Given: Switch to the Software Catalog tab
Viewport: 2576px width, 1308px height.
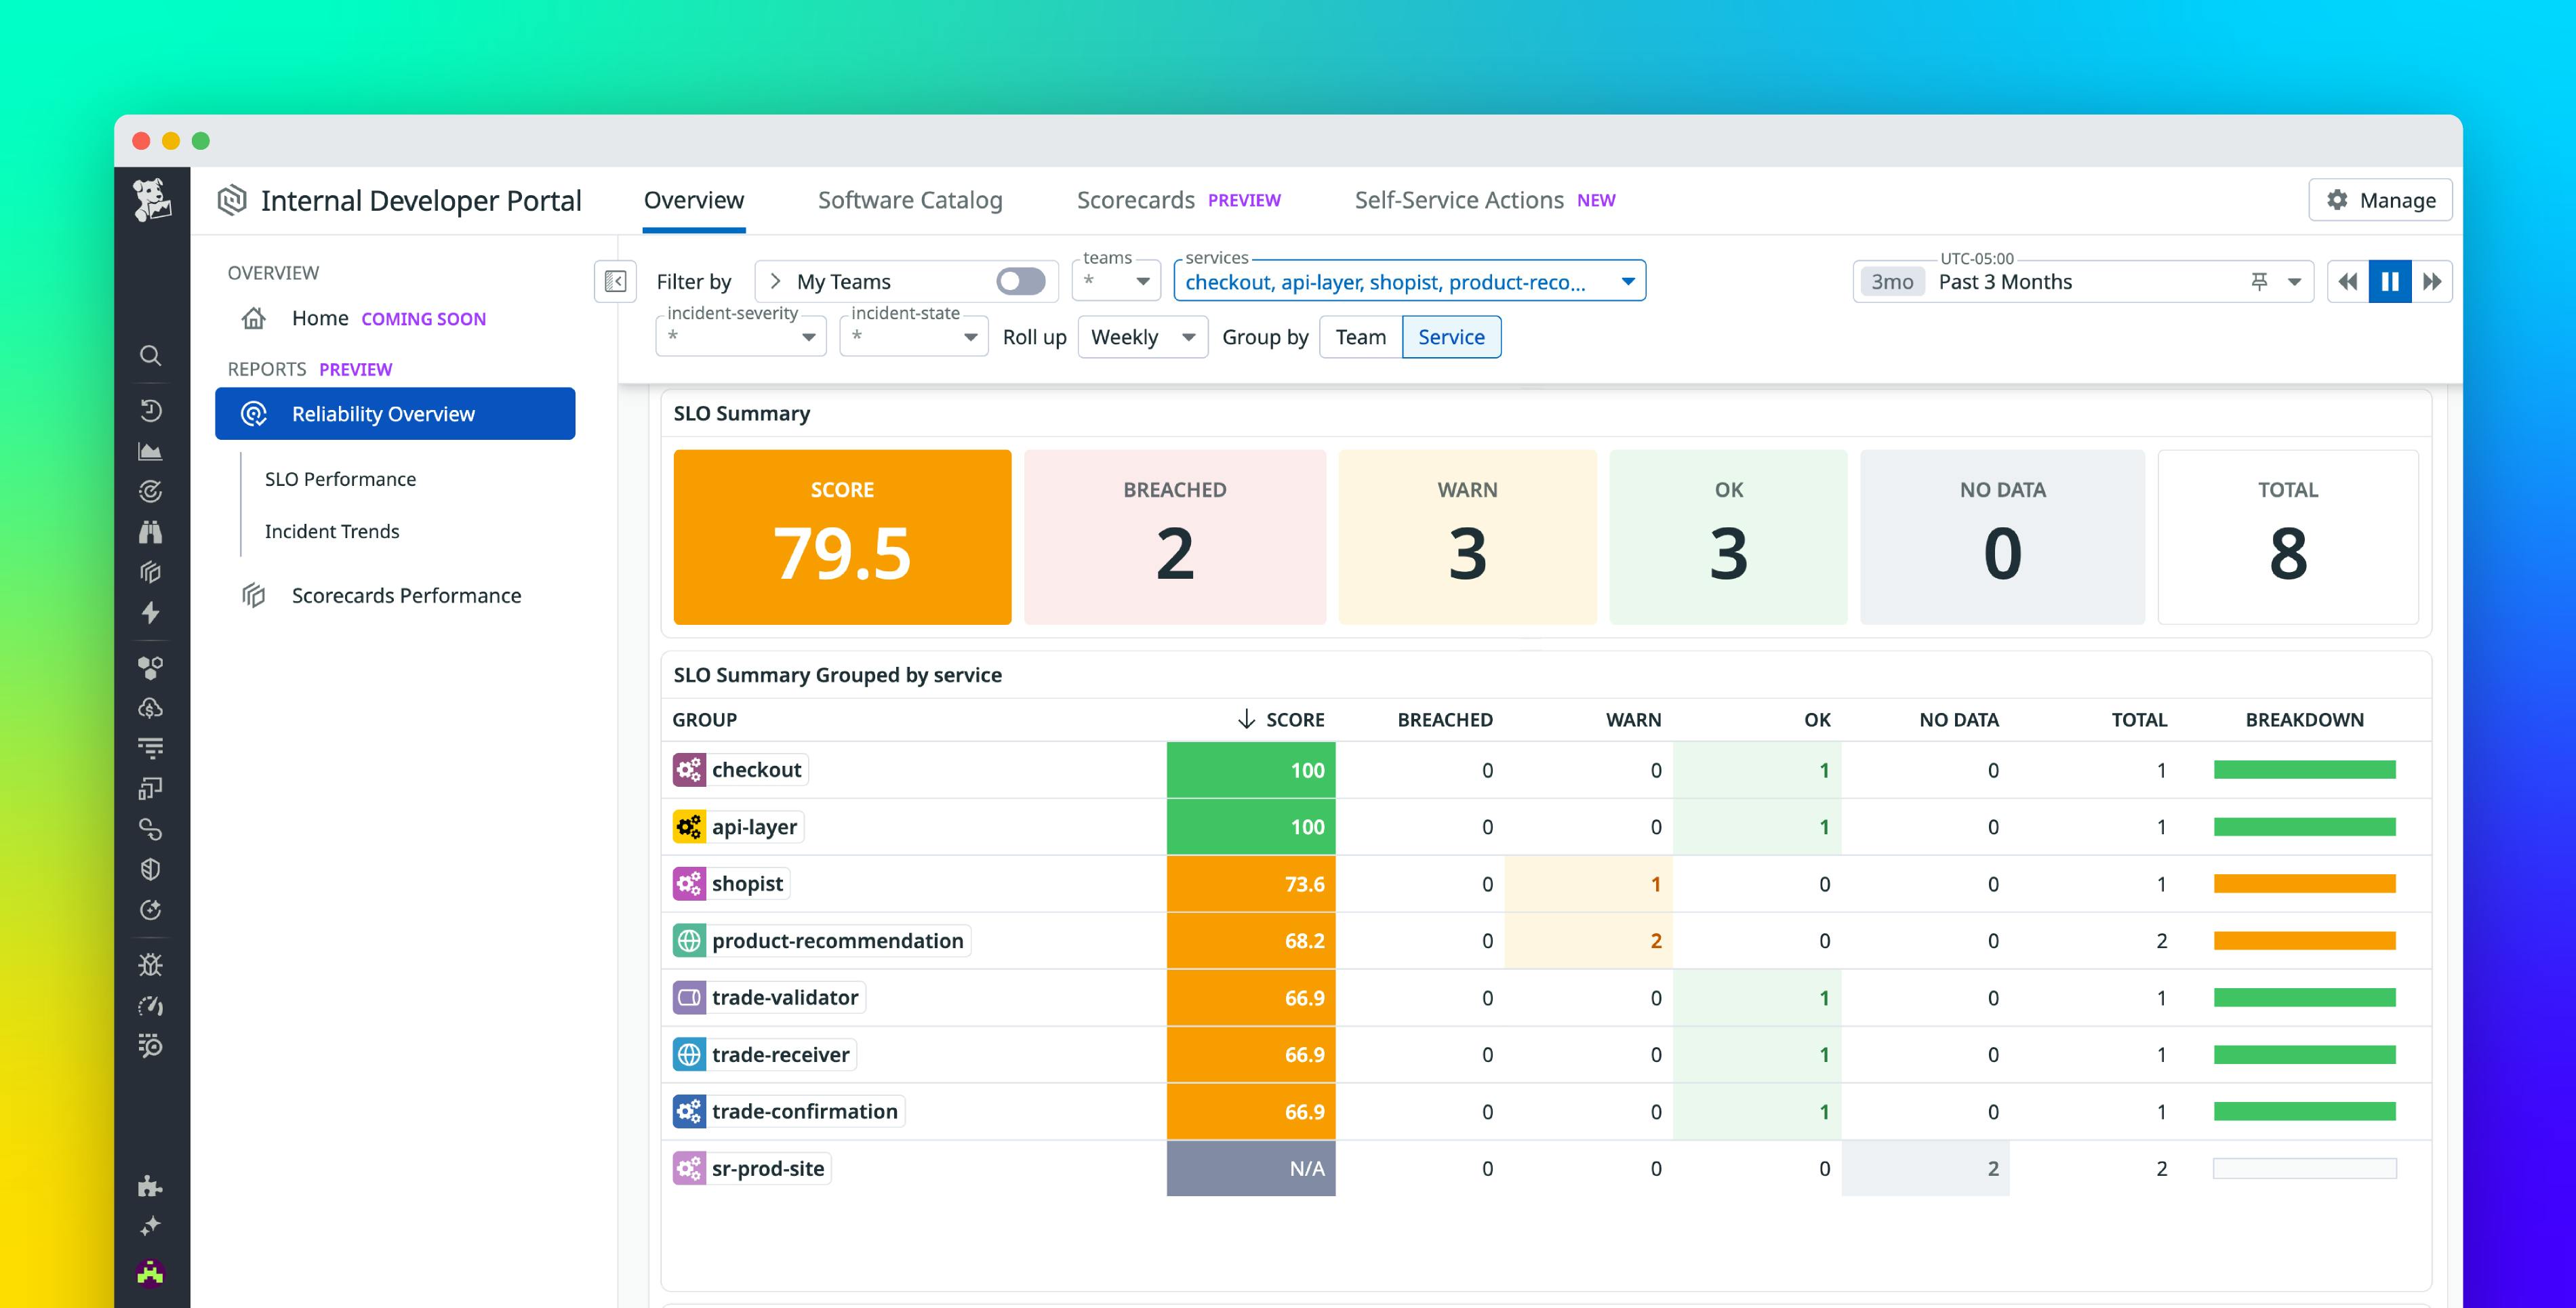Looking at the screenshot, I should tap(910, 199).
